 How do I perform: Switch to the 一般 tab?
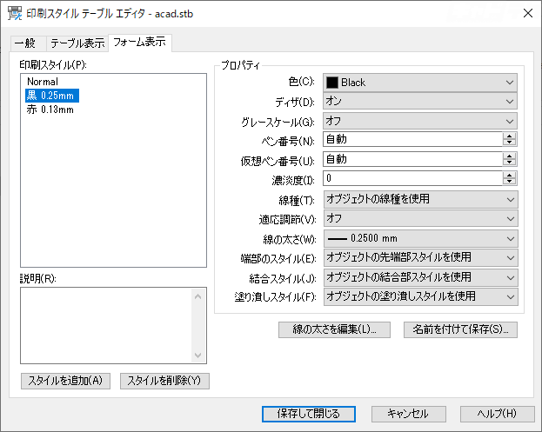pos(25,43)
